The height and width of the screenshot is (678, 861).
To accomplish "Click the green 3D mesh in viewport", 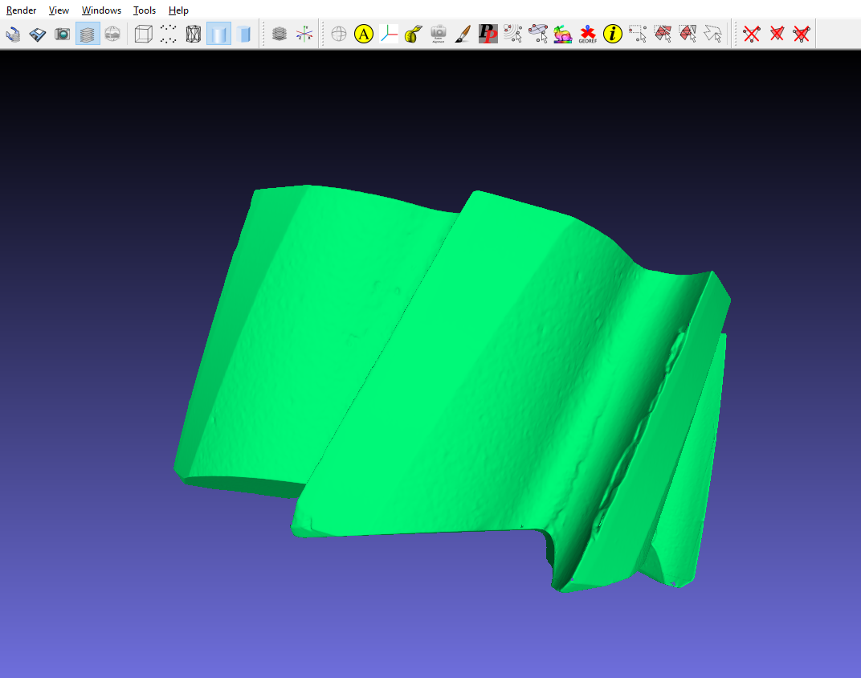I will pyautogui.click(x=450, y=361).
